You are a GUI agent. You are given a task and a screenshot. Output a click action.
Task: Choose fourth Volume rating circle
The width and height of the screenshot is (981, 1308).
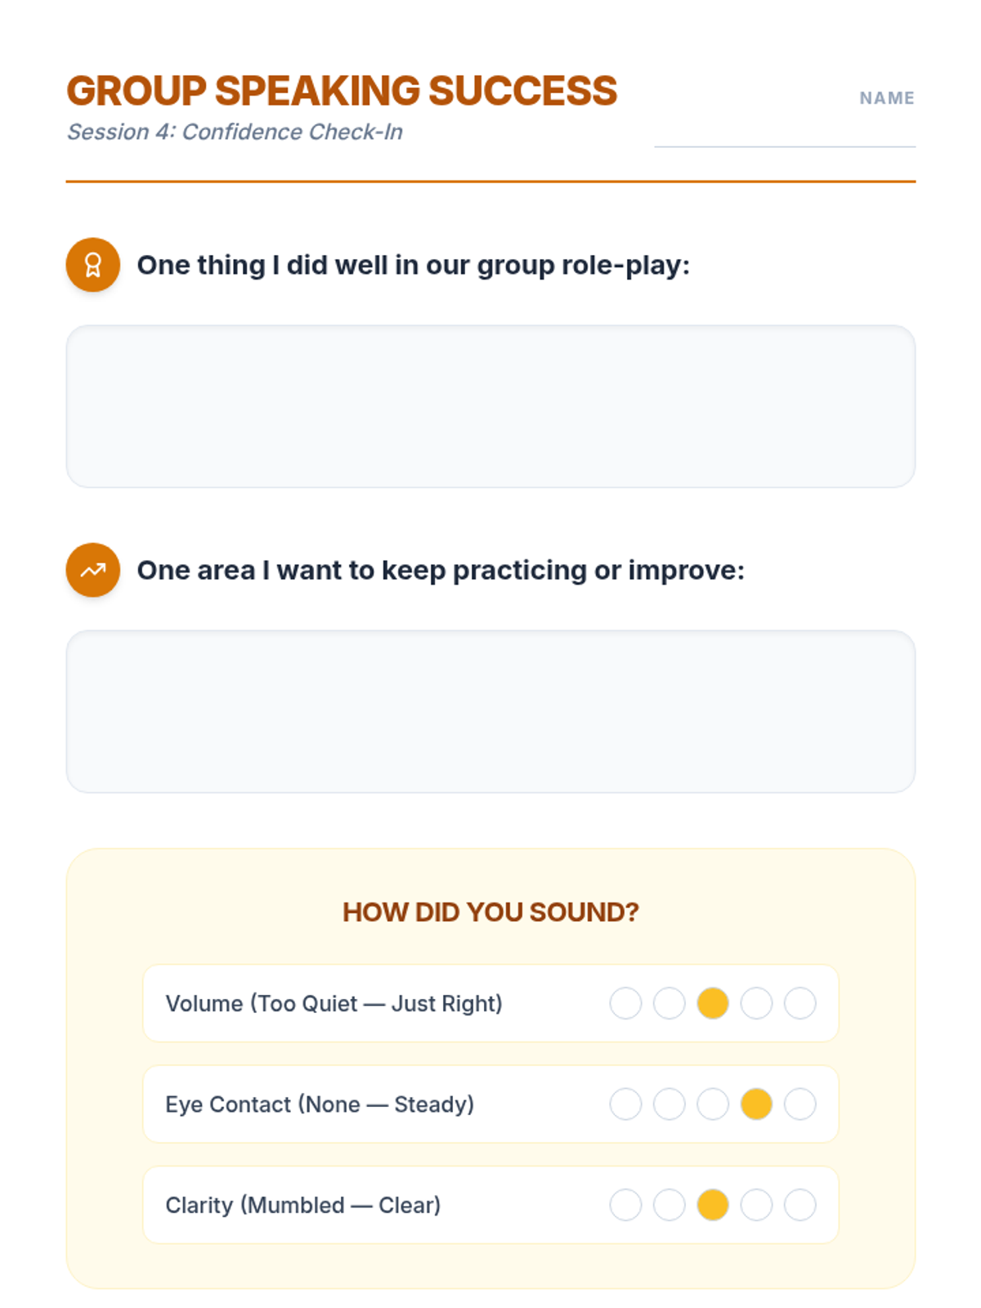[756, 1003]
